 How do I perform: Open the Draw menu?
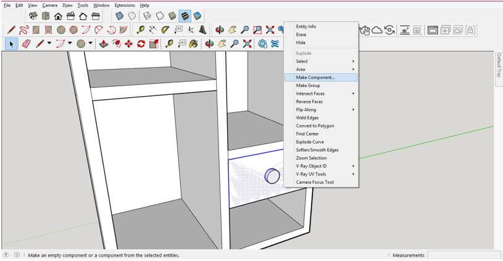67,5
